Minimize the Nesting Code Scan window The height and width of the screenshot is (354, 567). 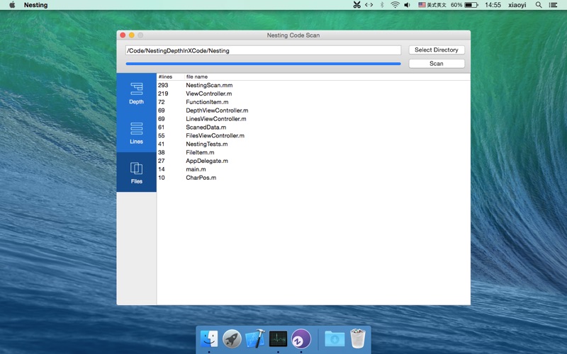point(132,35)
